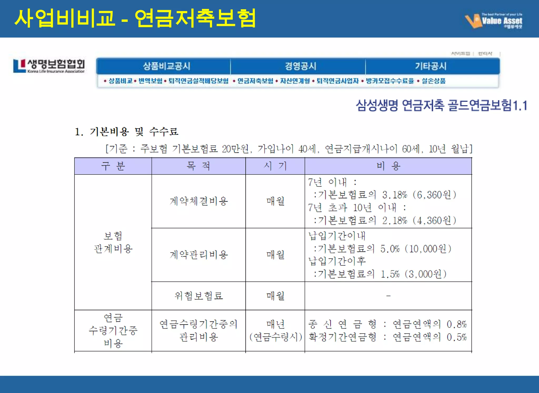Select the 퇴직연금사업자 submenu link
Image resolution: width=539 pixels, height=393 pixels.
(x=337, y=81)
